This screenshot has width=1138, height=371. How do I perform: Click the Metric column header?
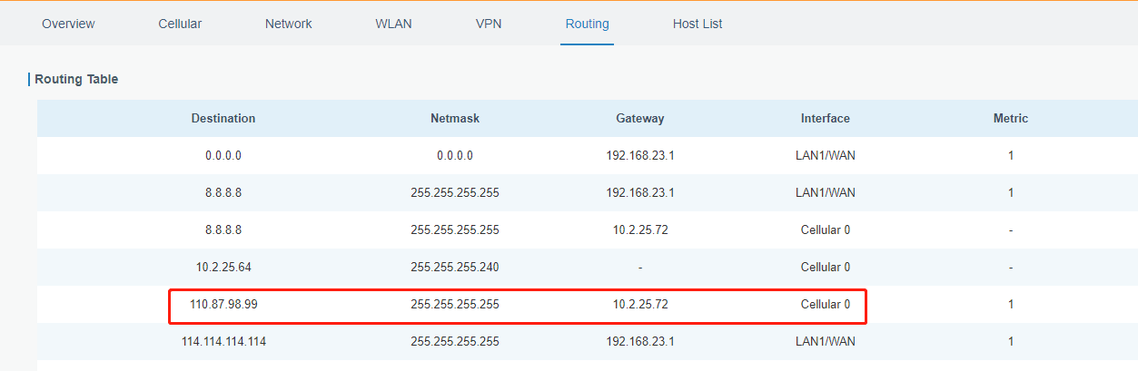click(1011, 118)
